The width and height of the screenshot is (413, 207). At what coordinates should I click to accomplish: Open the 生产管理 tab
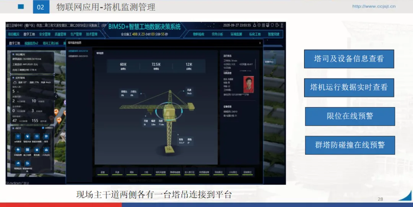pyautogui.click(x=76, y=34)
